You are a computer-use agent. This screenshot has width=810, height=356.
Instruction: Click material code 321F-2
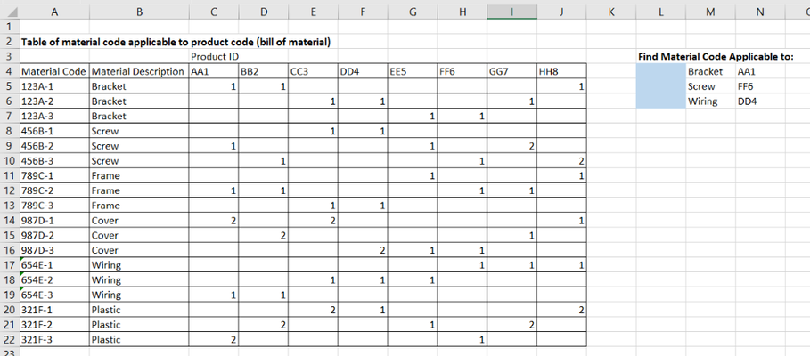[54, 325]
